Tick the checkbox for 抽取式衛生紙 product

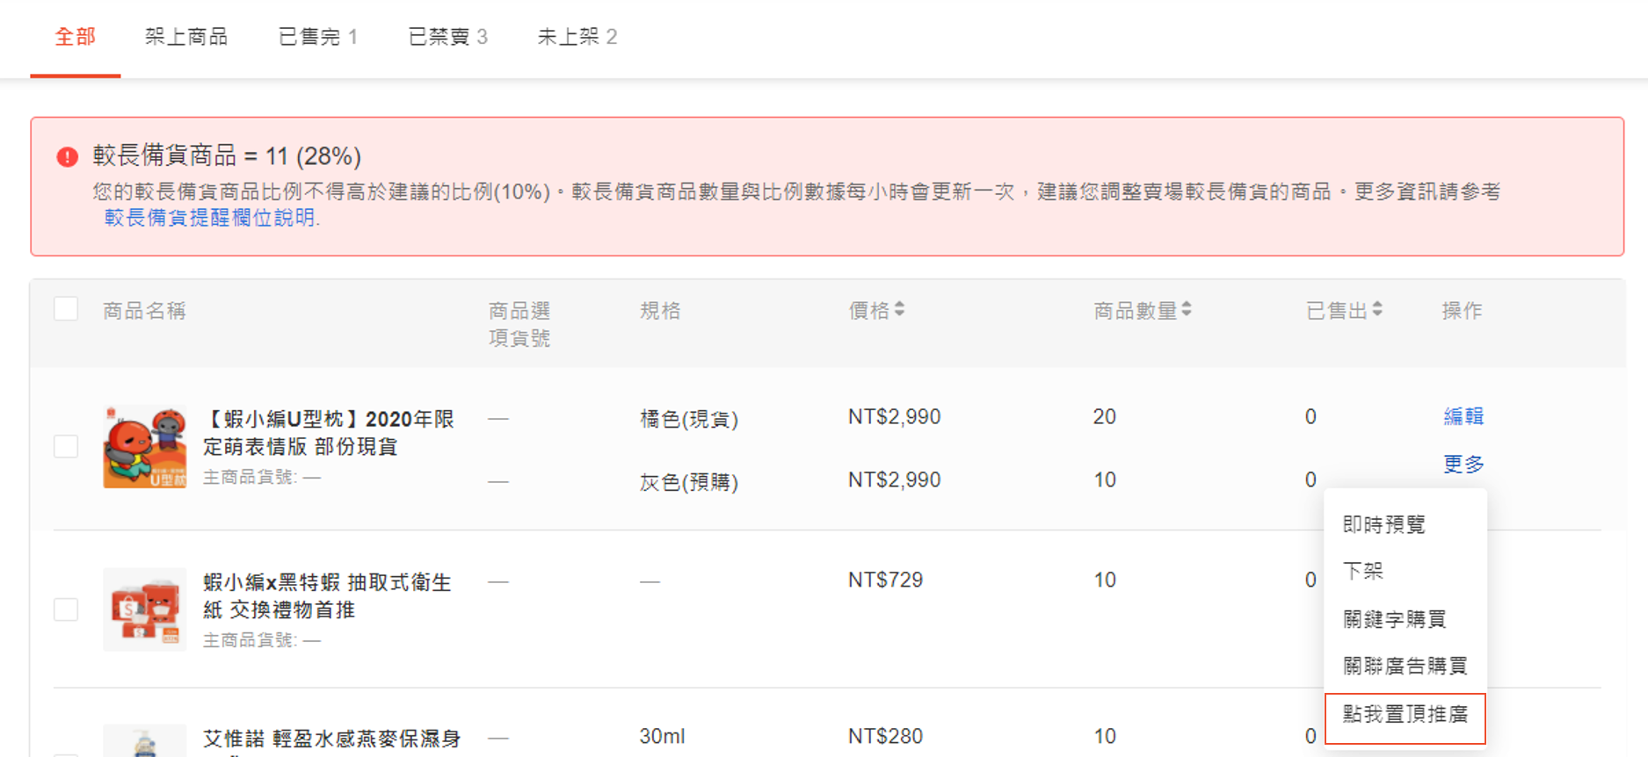point(66,609)
